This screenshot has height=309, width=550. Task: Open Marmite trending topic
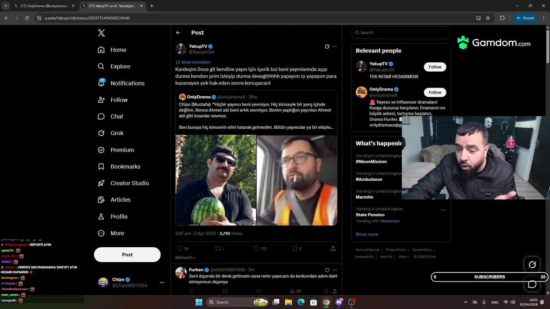pyautogui.click(x=364, y=197)
